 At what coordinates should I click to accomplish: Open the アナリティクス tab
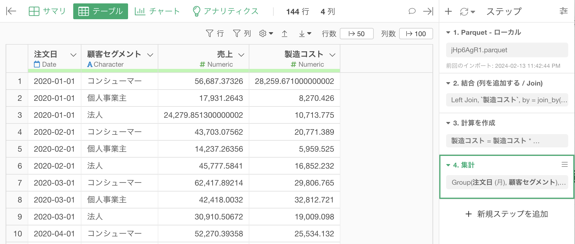pyautogui.click(x=226, y=11)
